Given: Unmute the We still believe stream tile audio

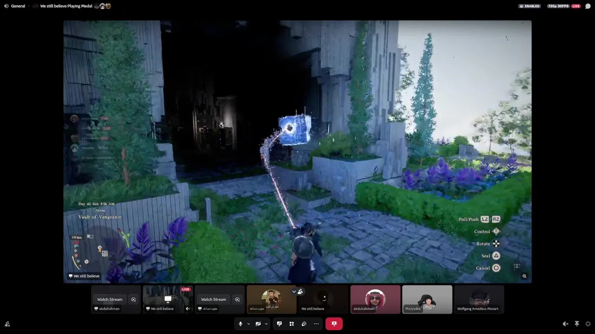Looking at the screenshot, I should pyautogui.click(x=188, y=308).
